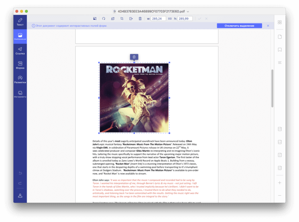Open the outline list icon in right sidebar

tap(279, 63)
